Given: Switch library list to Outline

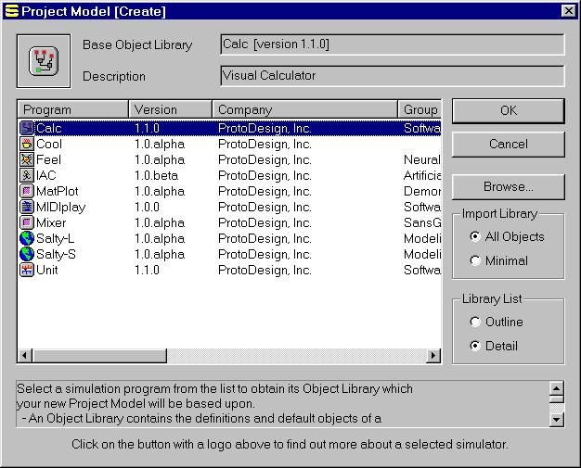Looking at the screenshot, I should pyautogui.click(x=476, y=323).
